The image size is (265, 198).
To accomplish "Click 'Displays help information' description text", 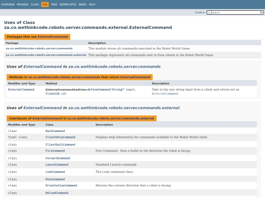I will [152, 137].
